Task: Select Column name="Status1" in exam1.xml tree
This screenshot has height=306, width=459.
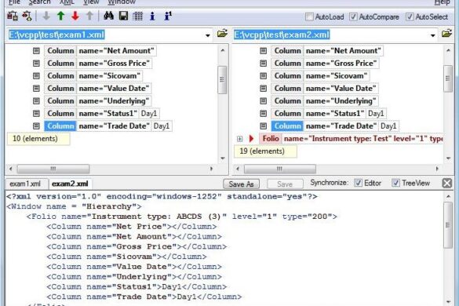Action: 101,114
